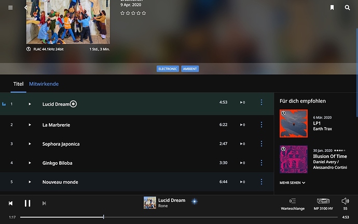This screenshot has height=224, width=358.
Task: Select the MP 3100 HV audio zone
Action: 323,204
